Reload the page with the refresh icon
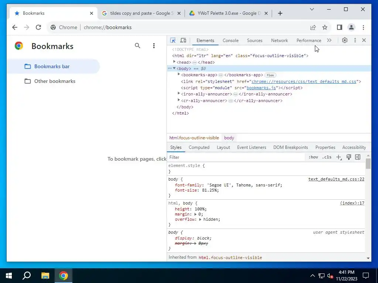 38,27
